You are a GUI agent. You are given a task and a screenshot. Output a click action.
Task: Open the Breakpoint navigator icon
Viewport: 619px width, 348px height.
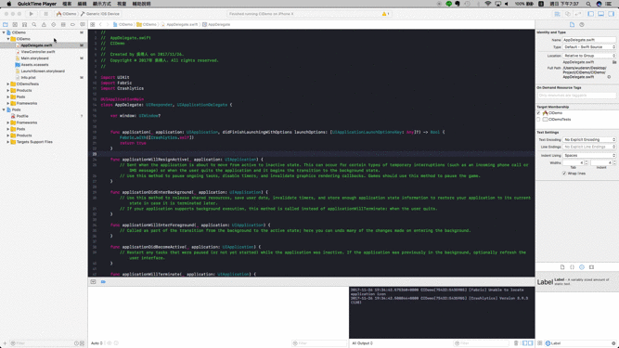tap(72, 24)
